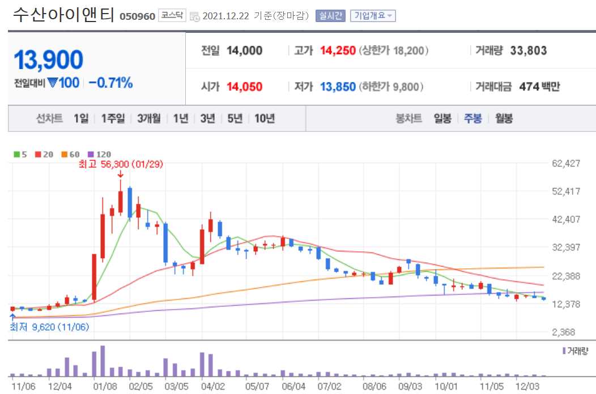Click the 12,378 y-axis price label
The height and width of the screenshot is (394, 596).
566,305
